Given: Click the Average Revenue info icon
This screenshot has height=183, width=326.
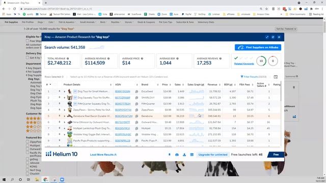Looking at the screenshot, I should [x=108, y=58].
